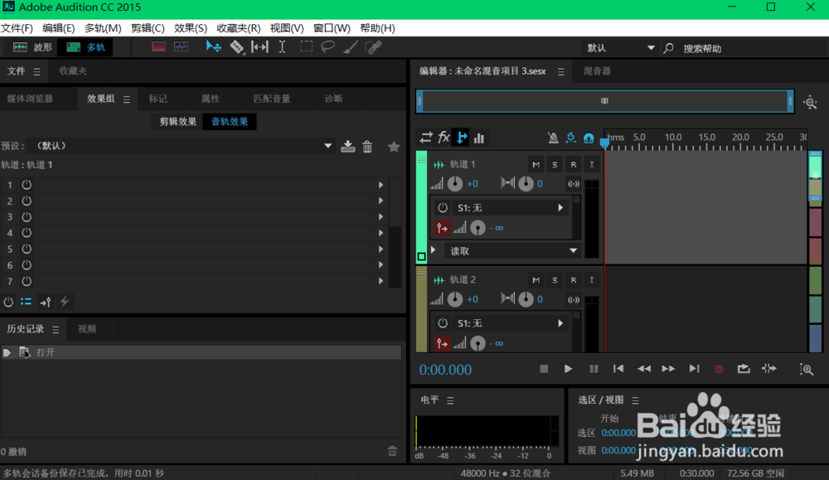Save effects rack preset
Screen dimensions: 829x480
click(x=348, y=147)
